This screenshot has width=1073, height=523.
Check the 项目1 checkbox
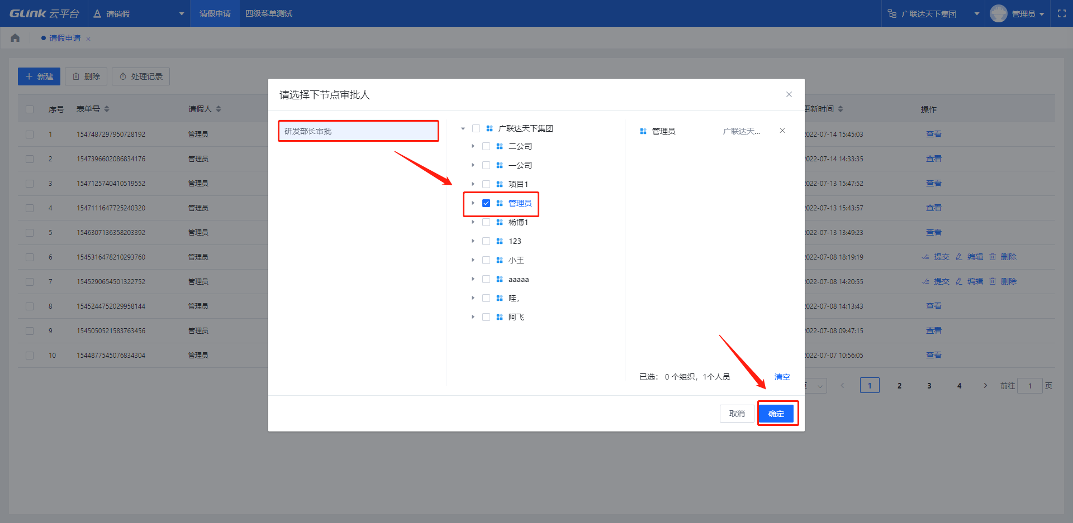pyautogui.click(x=486, y=184)
